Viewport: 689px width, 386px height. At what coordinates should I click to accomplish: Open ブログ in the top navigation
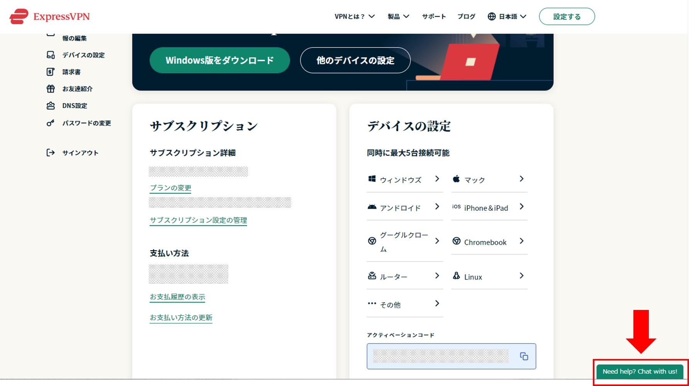(x=466, y=16)
